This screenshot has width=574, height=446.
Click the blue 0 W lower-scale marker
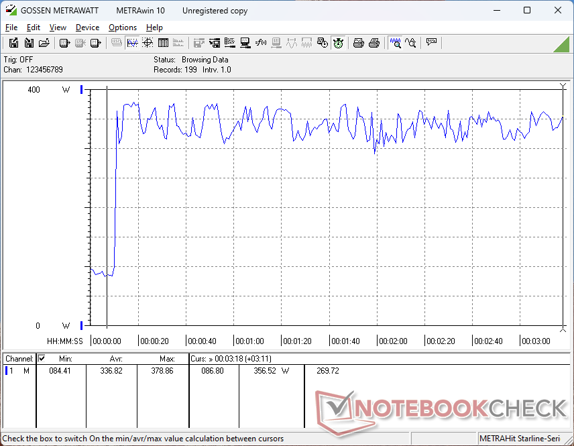tap(82, 325)
